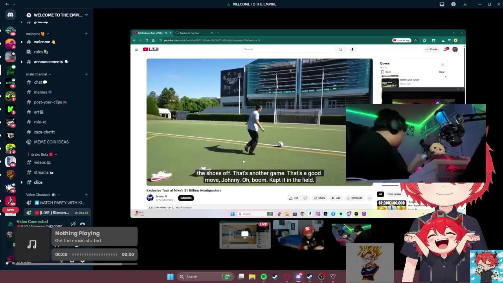Open the zaza-chattt channel
Image resolution: width=503 pixels, height=283 pixels.
pos(57,132)
